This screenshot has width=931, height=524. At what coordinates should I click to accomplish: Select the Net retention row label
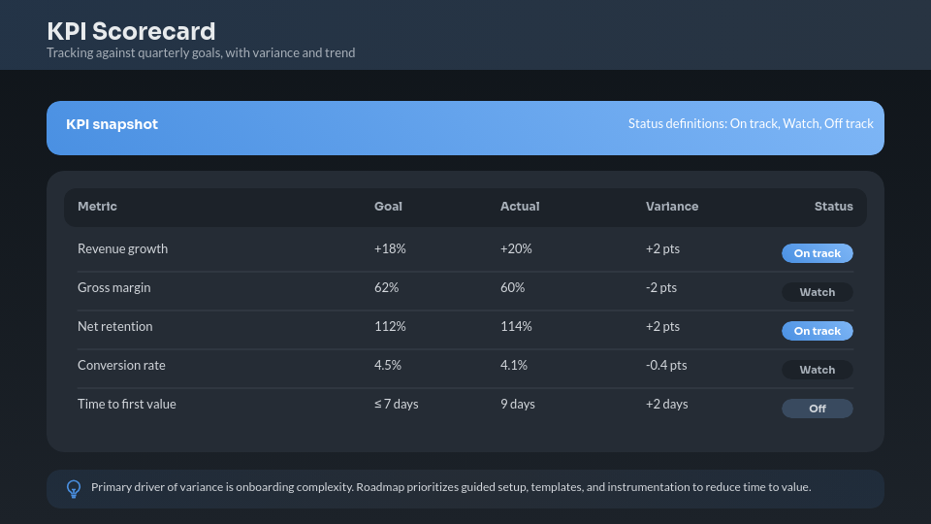click(114, 327)
